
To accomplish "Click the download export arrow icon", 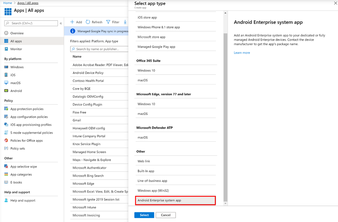I will [125, 22].
